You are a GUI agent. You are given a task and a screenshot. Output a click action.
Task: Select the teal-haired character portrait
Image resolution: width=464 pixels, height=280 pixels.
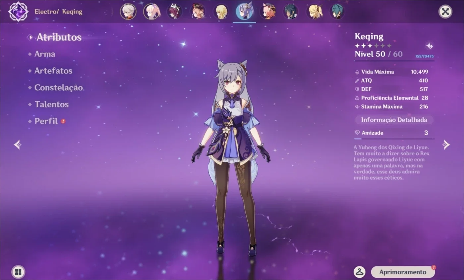tap(337, 12)
